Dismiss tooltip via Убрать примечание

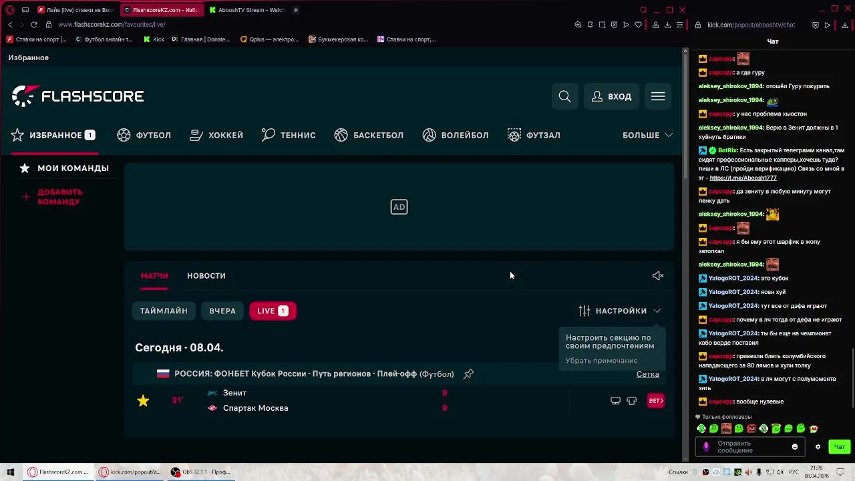point(601,361)
